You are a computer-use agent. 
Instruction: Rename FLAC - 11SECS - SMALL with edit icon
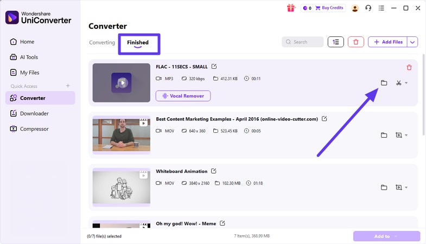pyautogui.click(x=214, y=67)
